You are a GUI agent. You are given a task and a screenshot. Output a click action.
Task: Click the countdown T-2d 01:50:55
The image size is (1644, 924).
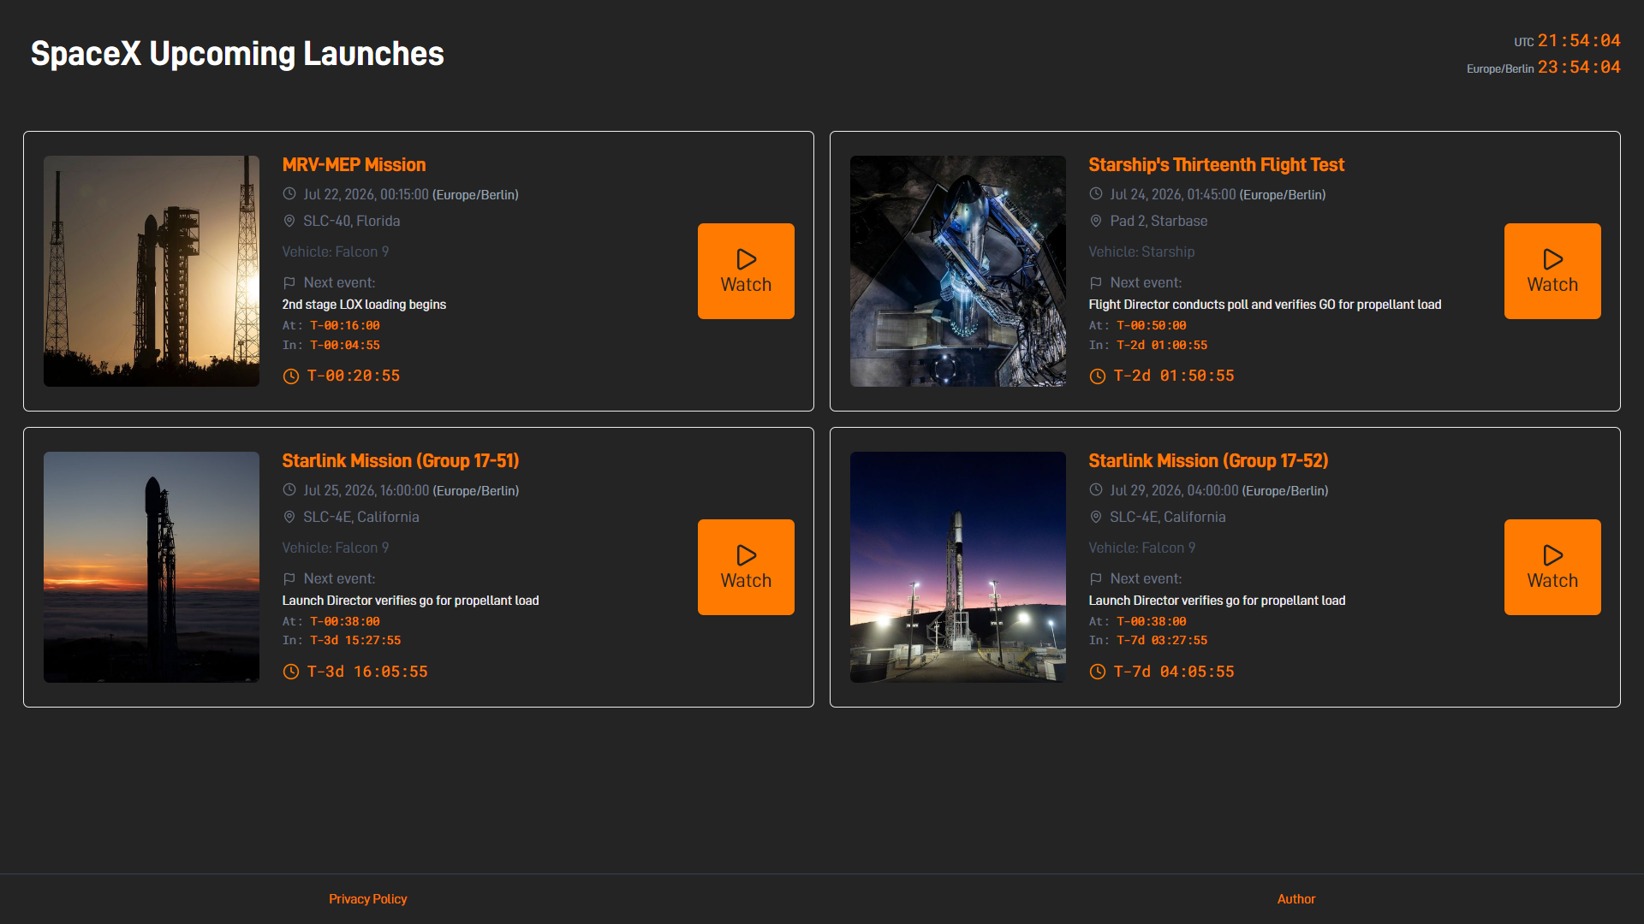pyautogui.click(x=1174, y=376)
